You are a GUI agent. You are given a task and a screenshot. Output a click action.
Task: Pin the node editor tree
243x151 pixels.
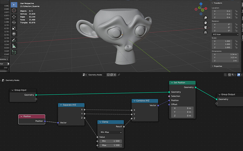point(119,75)
